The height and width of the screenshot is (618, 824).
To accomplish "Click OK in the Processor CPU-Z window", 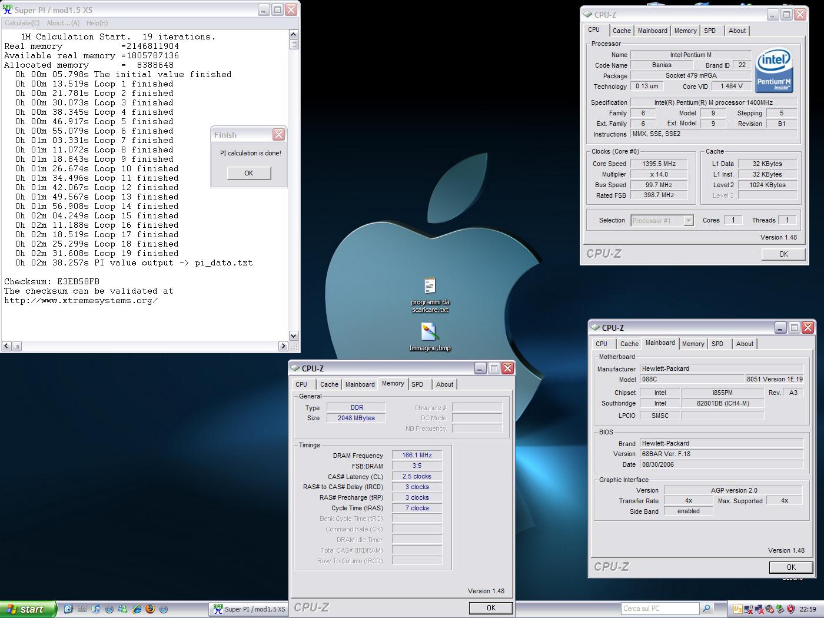I will [783, 254].
